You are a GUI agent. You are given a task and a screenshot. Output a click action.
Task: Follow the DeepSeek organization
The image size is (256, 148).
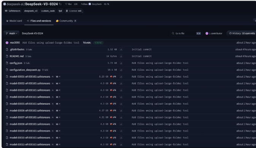pos(84,4)
